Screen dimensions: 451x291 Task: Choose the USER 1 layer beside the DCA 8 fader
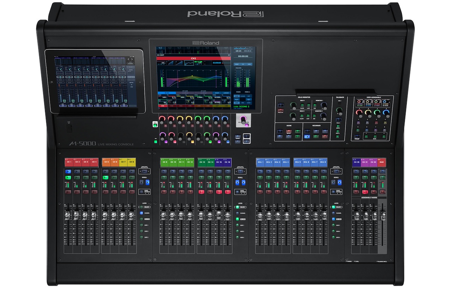pos(333,225)
